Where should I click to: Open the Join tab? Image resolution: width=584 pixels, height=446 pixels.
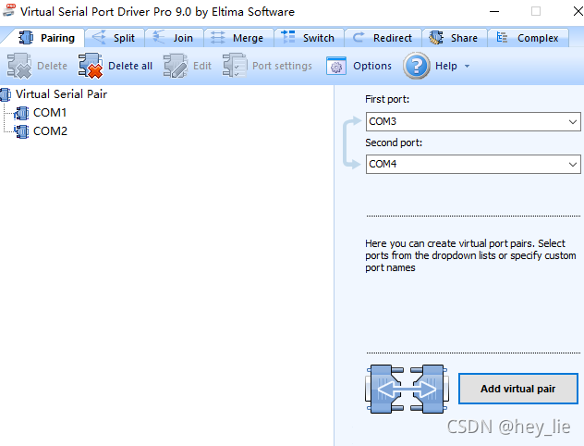click(174, 38)
